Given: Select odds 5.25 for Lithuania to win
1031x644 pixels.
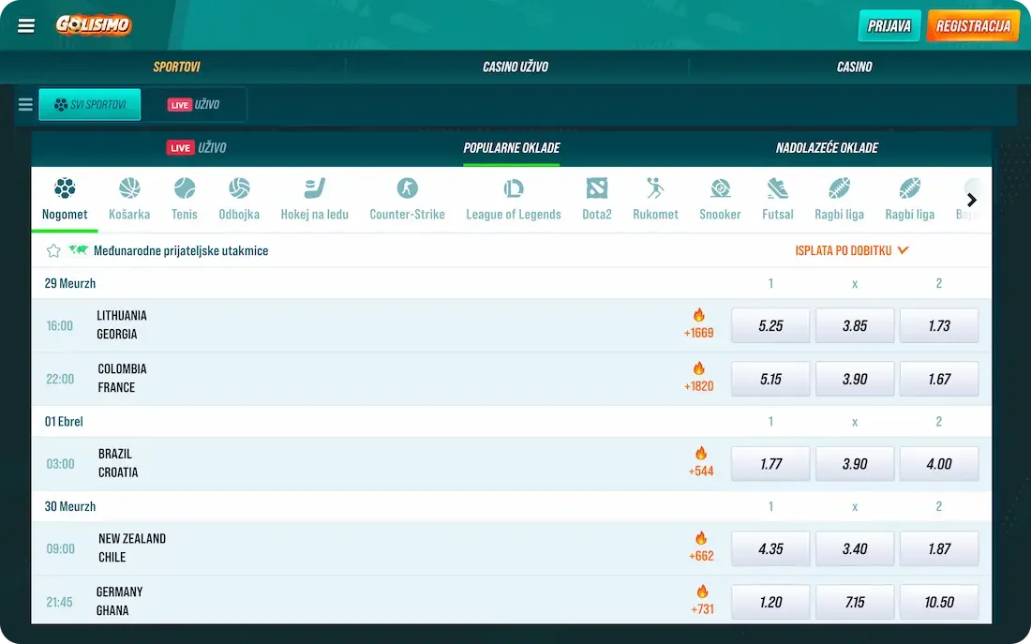Looking at the screenshot, I should [x=770, y=324].
